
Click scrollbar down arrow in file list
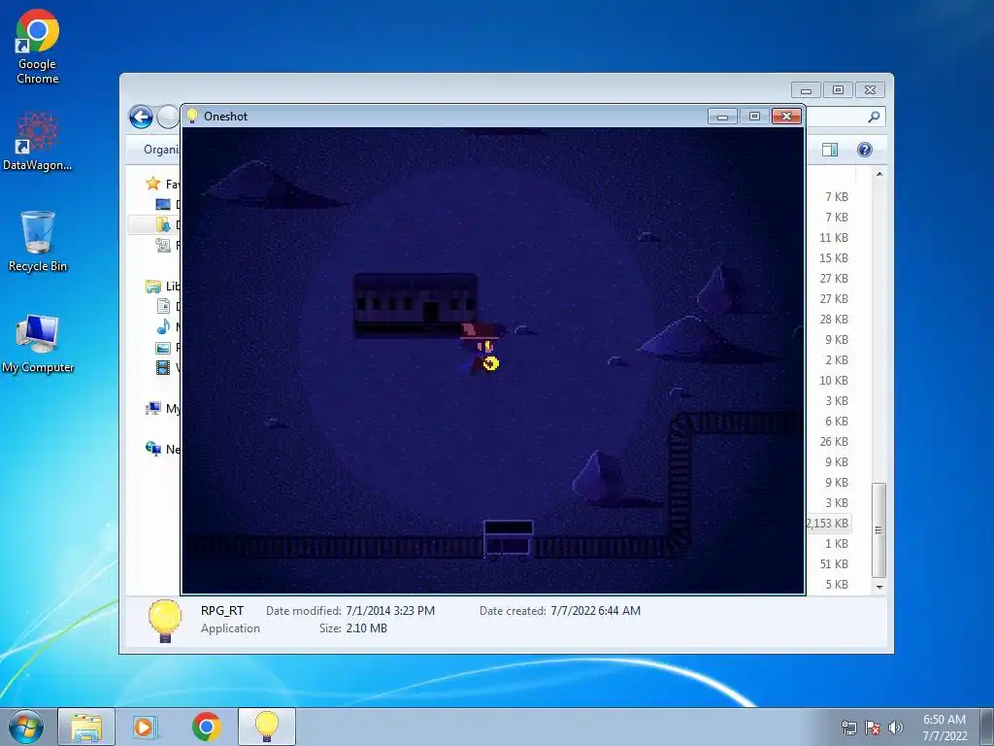point(879,588)
